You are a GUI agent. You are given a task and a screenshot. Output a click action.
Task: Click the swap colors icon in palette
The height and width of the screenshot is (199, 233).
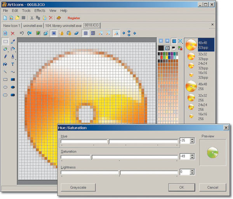180,48
